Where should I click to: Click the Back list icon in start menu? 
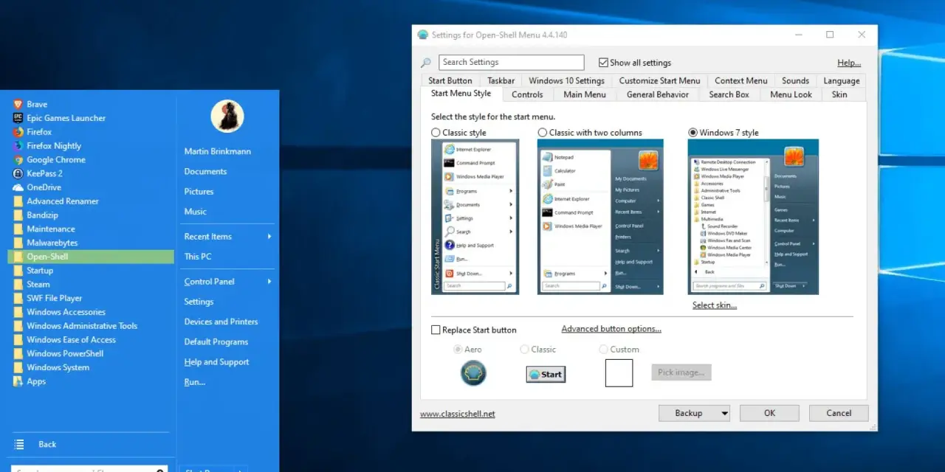pos(20,444)
